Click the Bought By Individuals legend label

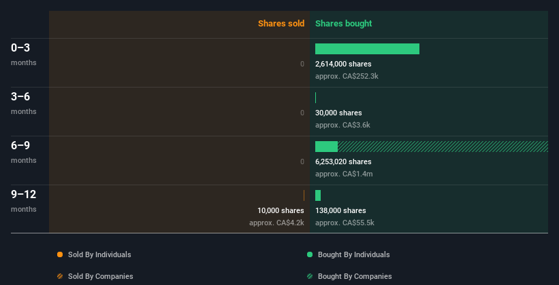point(353,254)
